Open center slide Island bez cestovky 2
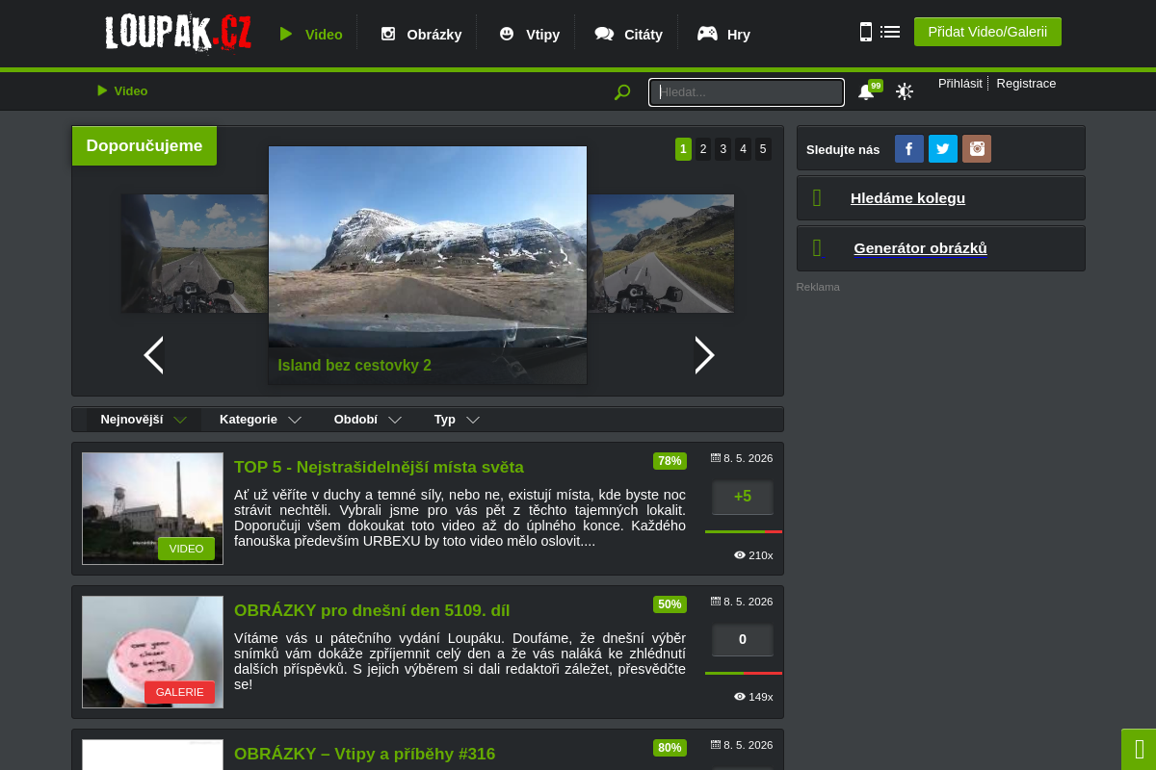The height and width of the screenshot is (770, 1156). (x=428, y=265)
